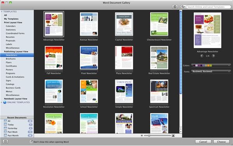Click the next page arrow under preview
This screenshot has width=233, height=146.
point(213,56)
